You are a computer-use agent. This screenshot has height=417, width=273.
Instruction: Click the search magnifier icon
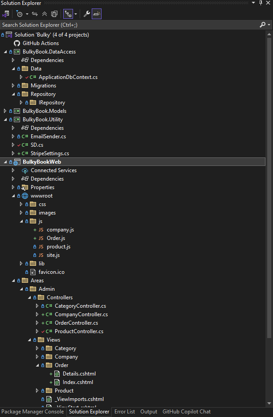tap(262, 25)
